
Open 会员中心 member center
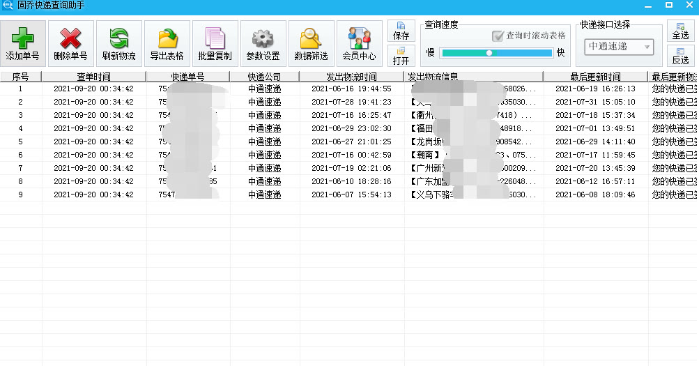click(360, 43)
